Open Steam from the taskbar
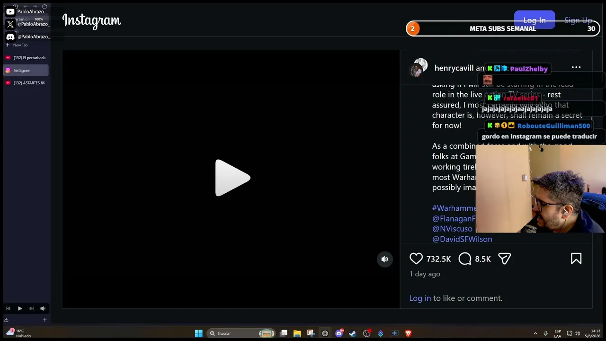 click(353, 333)
